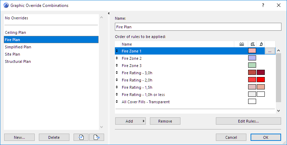
Task: Click the fill override column header icon
Action: coord(252,44)
